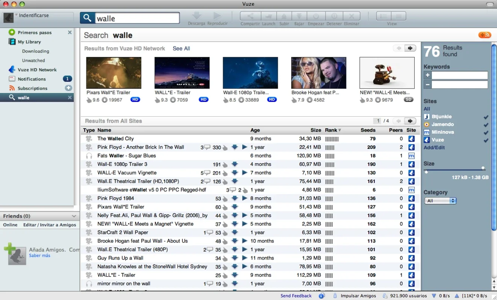Sort results by Size column
The width and height of the screenshot is (497, 300).
click(316, 130)
